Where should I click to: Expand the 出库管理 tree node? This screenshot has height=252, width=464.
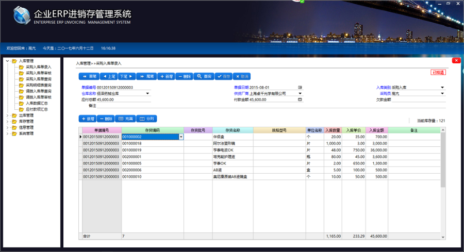(7, 115)
